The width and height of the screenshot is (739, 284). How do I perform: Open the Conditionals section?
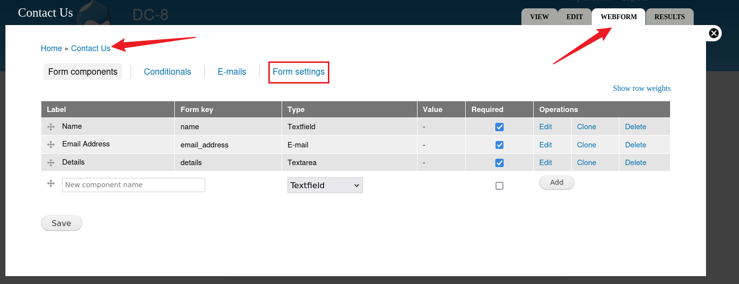tap(167, 72)
